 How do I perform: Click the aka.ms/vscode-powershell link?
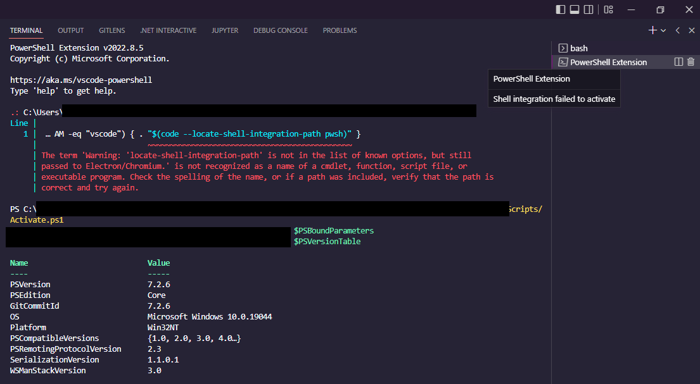pos(80,80)
